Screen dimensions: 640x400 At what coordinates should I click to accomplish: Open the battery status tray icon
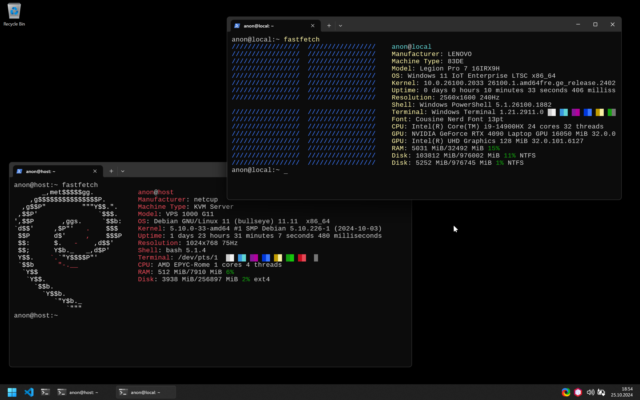pos(601,392)
